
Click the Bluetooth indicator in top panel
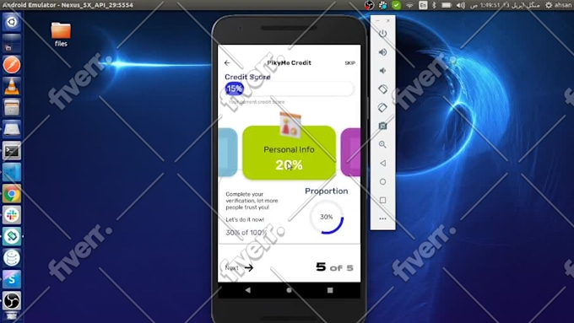[435, 5]
